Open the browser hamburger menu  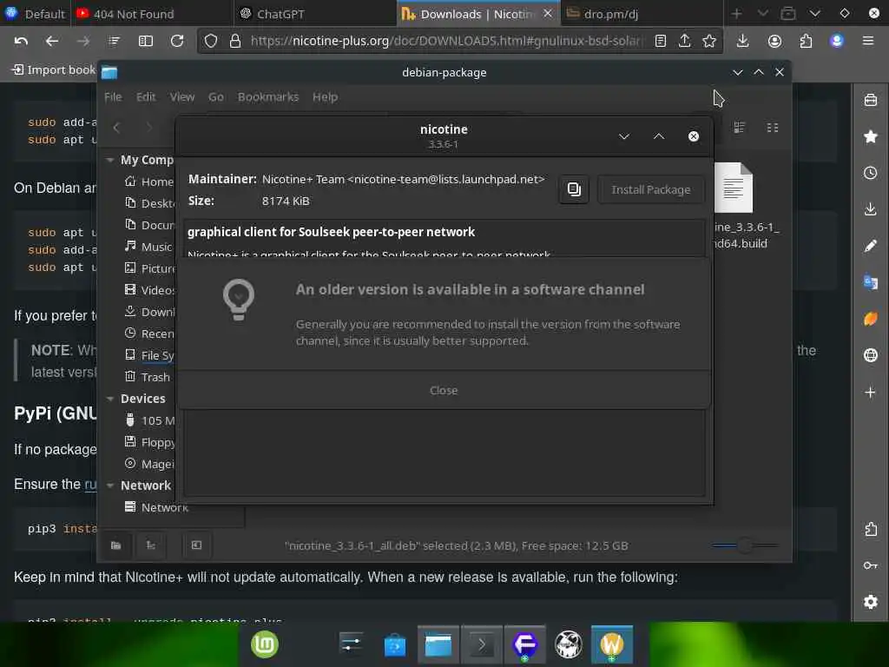pos(867,41)
